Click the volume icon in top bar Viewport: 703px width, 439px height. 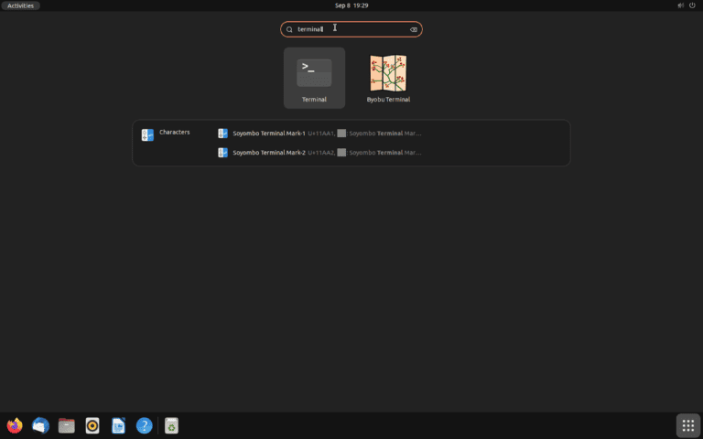679,5
